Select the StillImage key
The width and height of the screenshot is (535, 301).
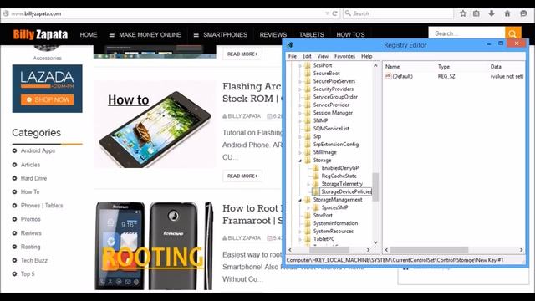click(x=325, y=152)
